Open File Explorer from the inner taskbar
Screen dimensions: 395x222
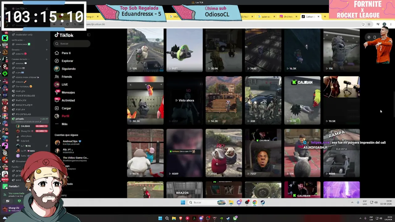pyautogui.click(x=231, y=203)
